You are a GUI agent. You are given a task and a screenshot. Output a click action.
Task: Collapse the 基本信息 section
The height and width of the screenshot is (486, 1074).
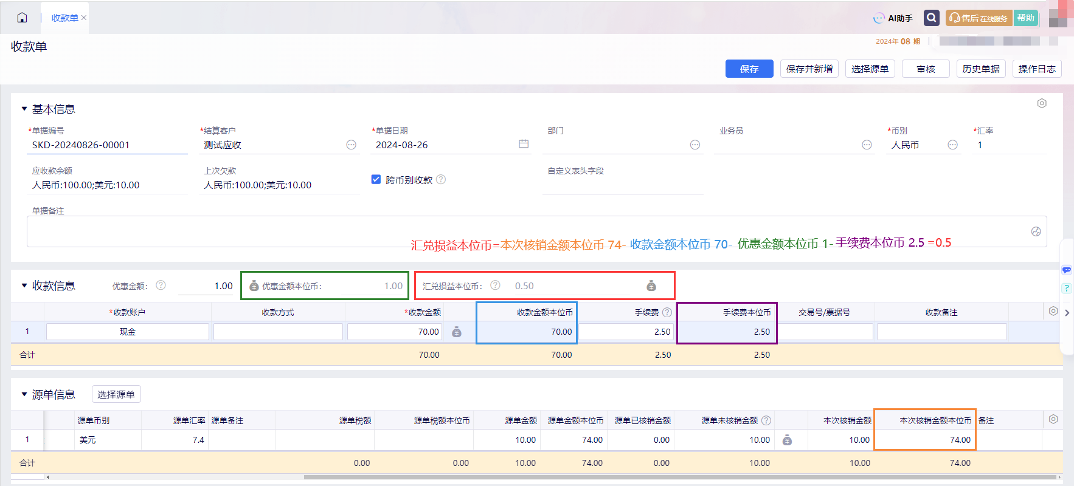24,109
